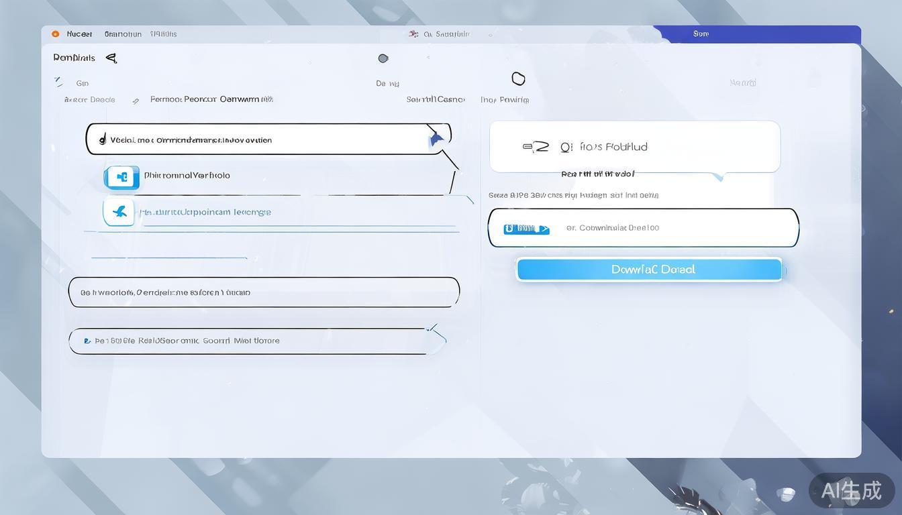Click the dark blue arrow icon in the top search field
This screenshot has height=515, width=902.
pos(436,139)
